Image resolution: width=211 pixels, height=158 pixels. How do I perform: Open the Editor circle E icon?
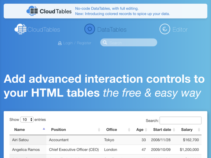tap(165, 29)
